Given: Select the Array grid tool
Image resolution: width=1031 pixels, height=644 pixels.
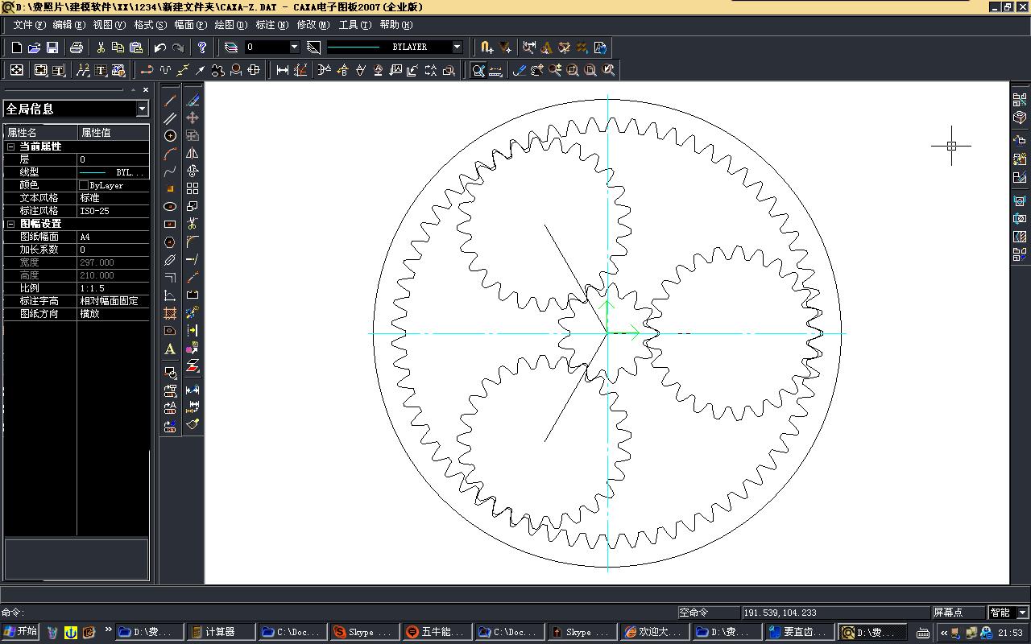Looking at the screenshot, I should (x=193, y=188).
